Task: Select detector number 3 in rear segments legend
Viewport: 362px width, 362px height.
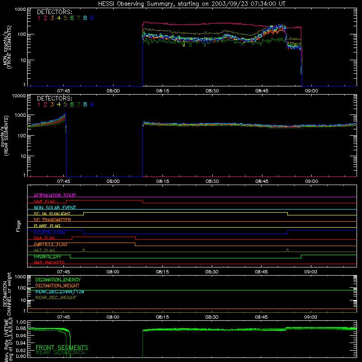Action: [x=52, y=105]
